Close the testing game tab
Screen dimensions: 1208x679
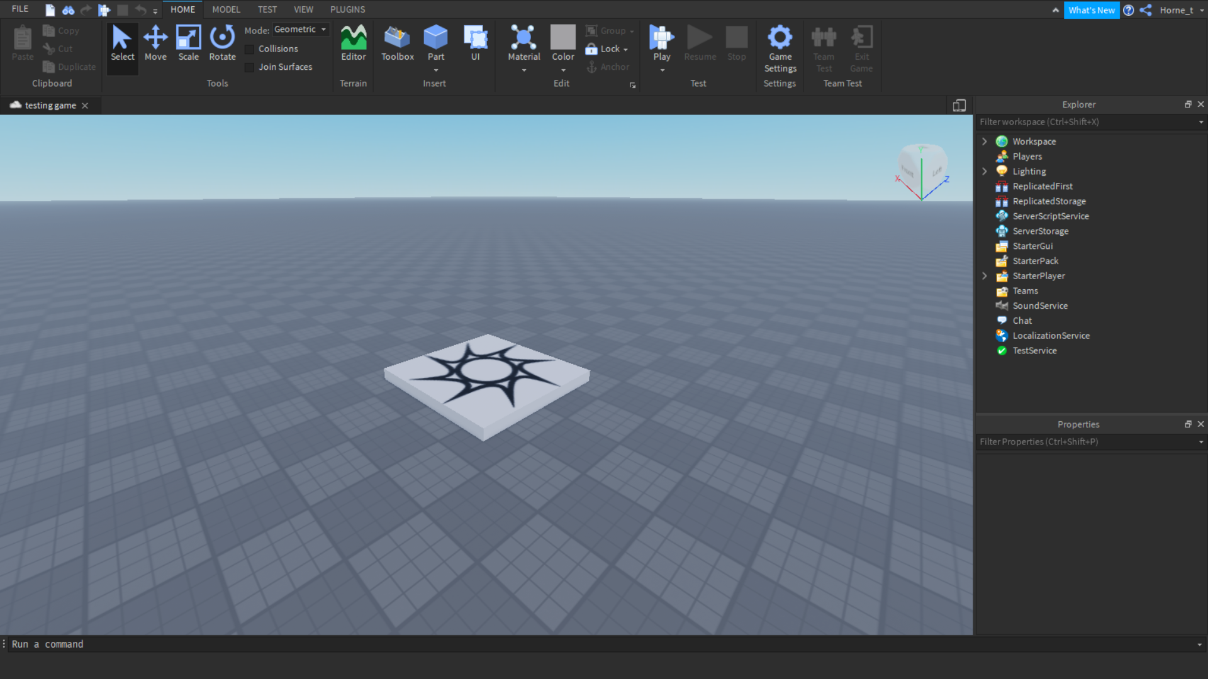[85, 106]
